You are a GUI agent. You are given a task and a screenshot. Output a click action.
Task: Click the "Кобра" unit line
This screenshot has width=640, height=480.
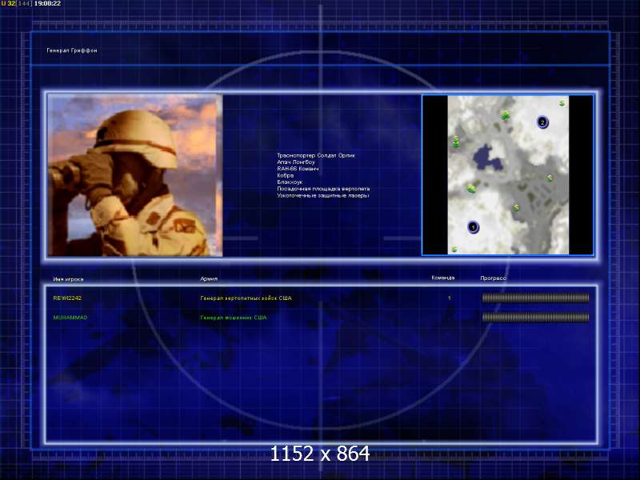point(286,175)
